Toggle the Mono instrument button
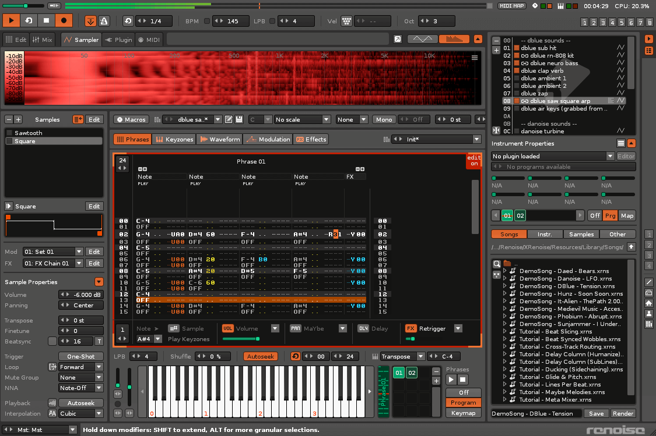 coord(384,119)
